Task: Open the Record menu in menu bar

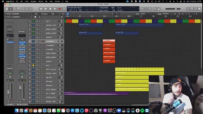Action: pos(41,1)
